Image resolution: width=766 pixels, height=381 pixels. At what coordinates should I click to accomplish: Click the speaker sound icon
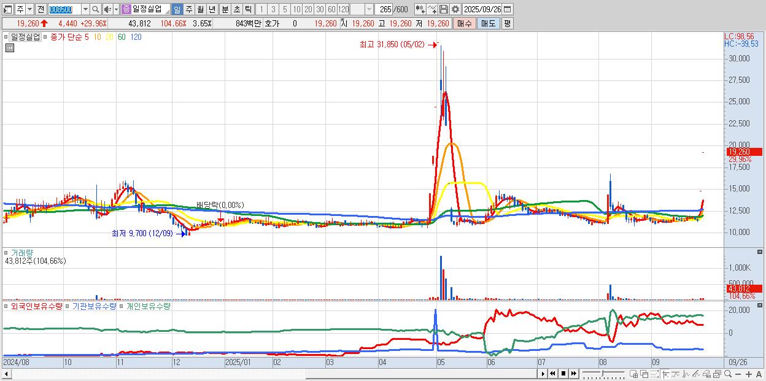pos(107,9)
